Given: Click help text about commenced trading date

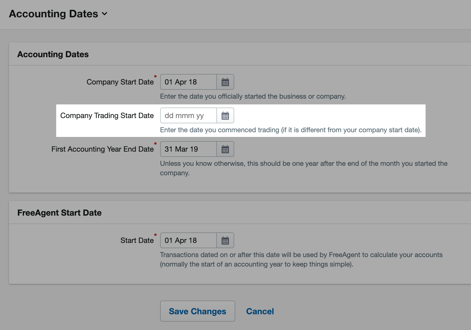Looking at the screenshot, I should pos(291,130).
